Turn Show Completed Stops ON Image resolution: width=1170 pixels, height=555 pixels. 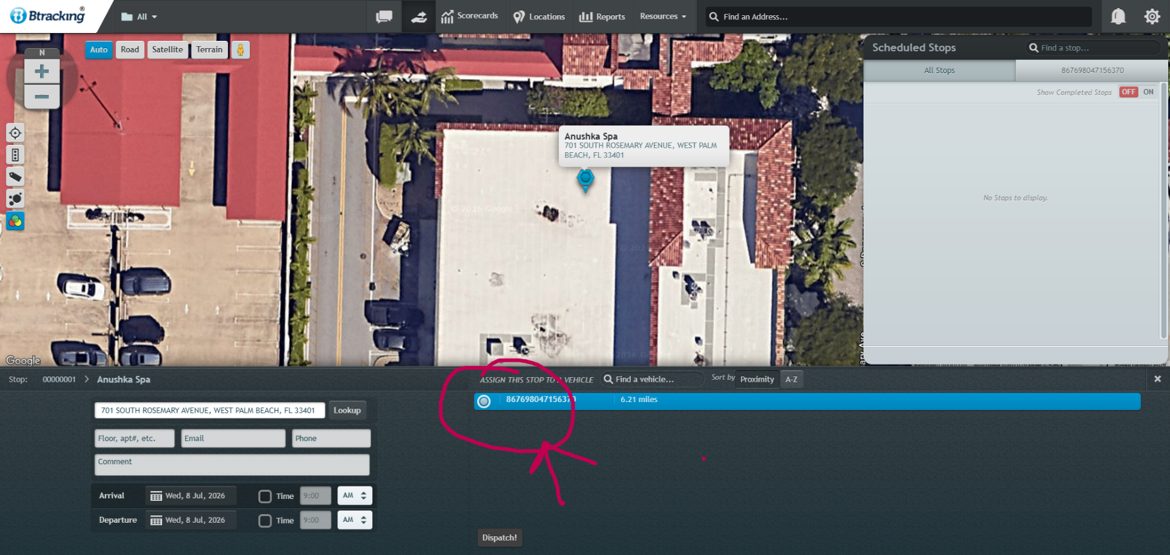(x=1148, y=92)
